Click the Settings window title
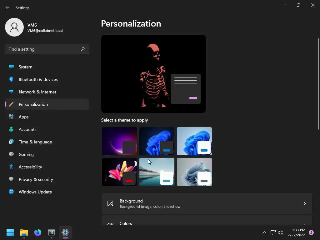 click(x=22, y=8)
